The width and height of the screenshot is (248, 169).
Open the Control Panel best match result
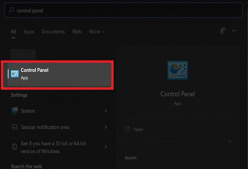[x=60, y=75]
